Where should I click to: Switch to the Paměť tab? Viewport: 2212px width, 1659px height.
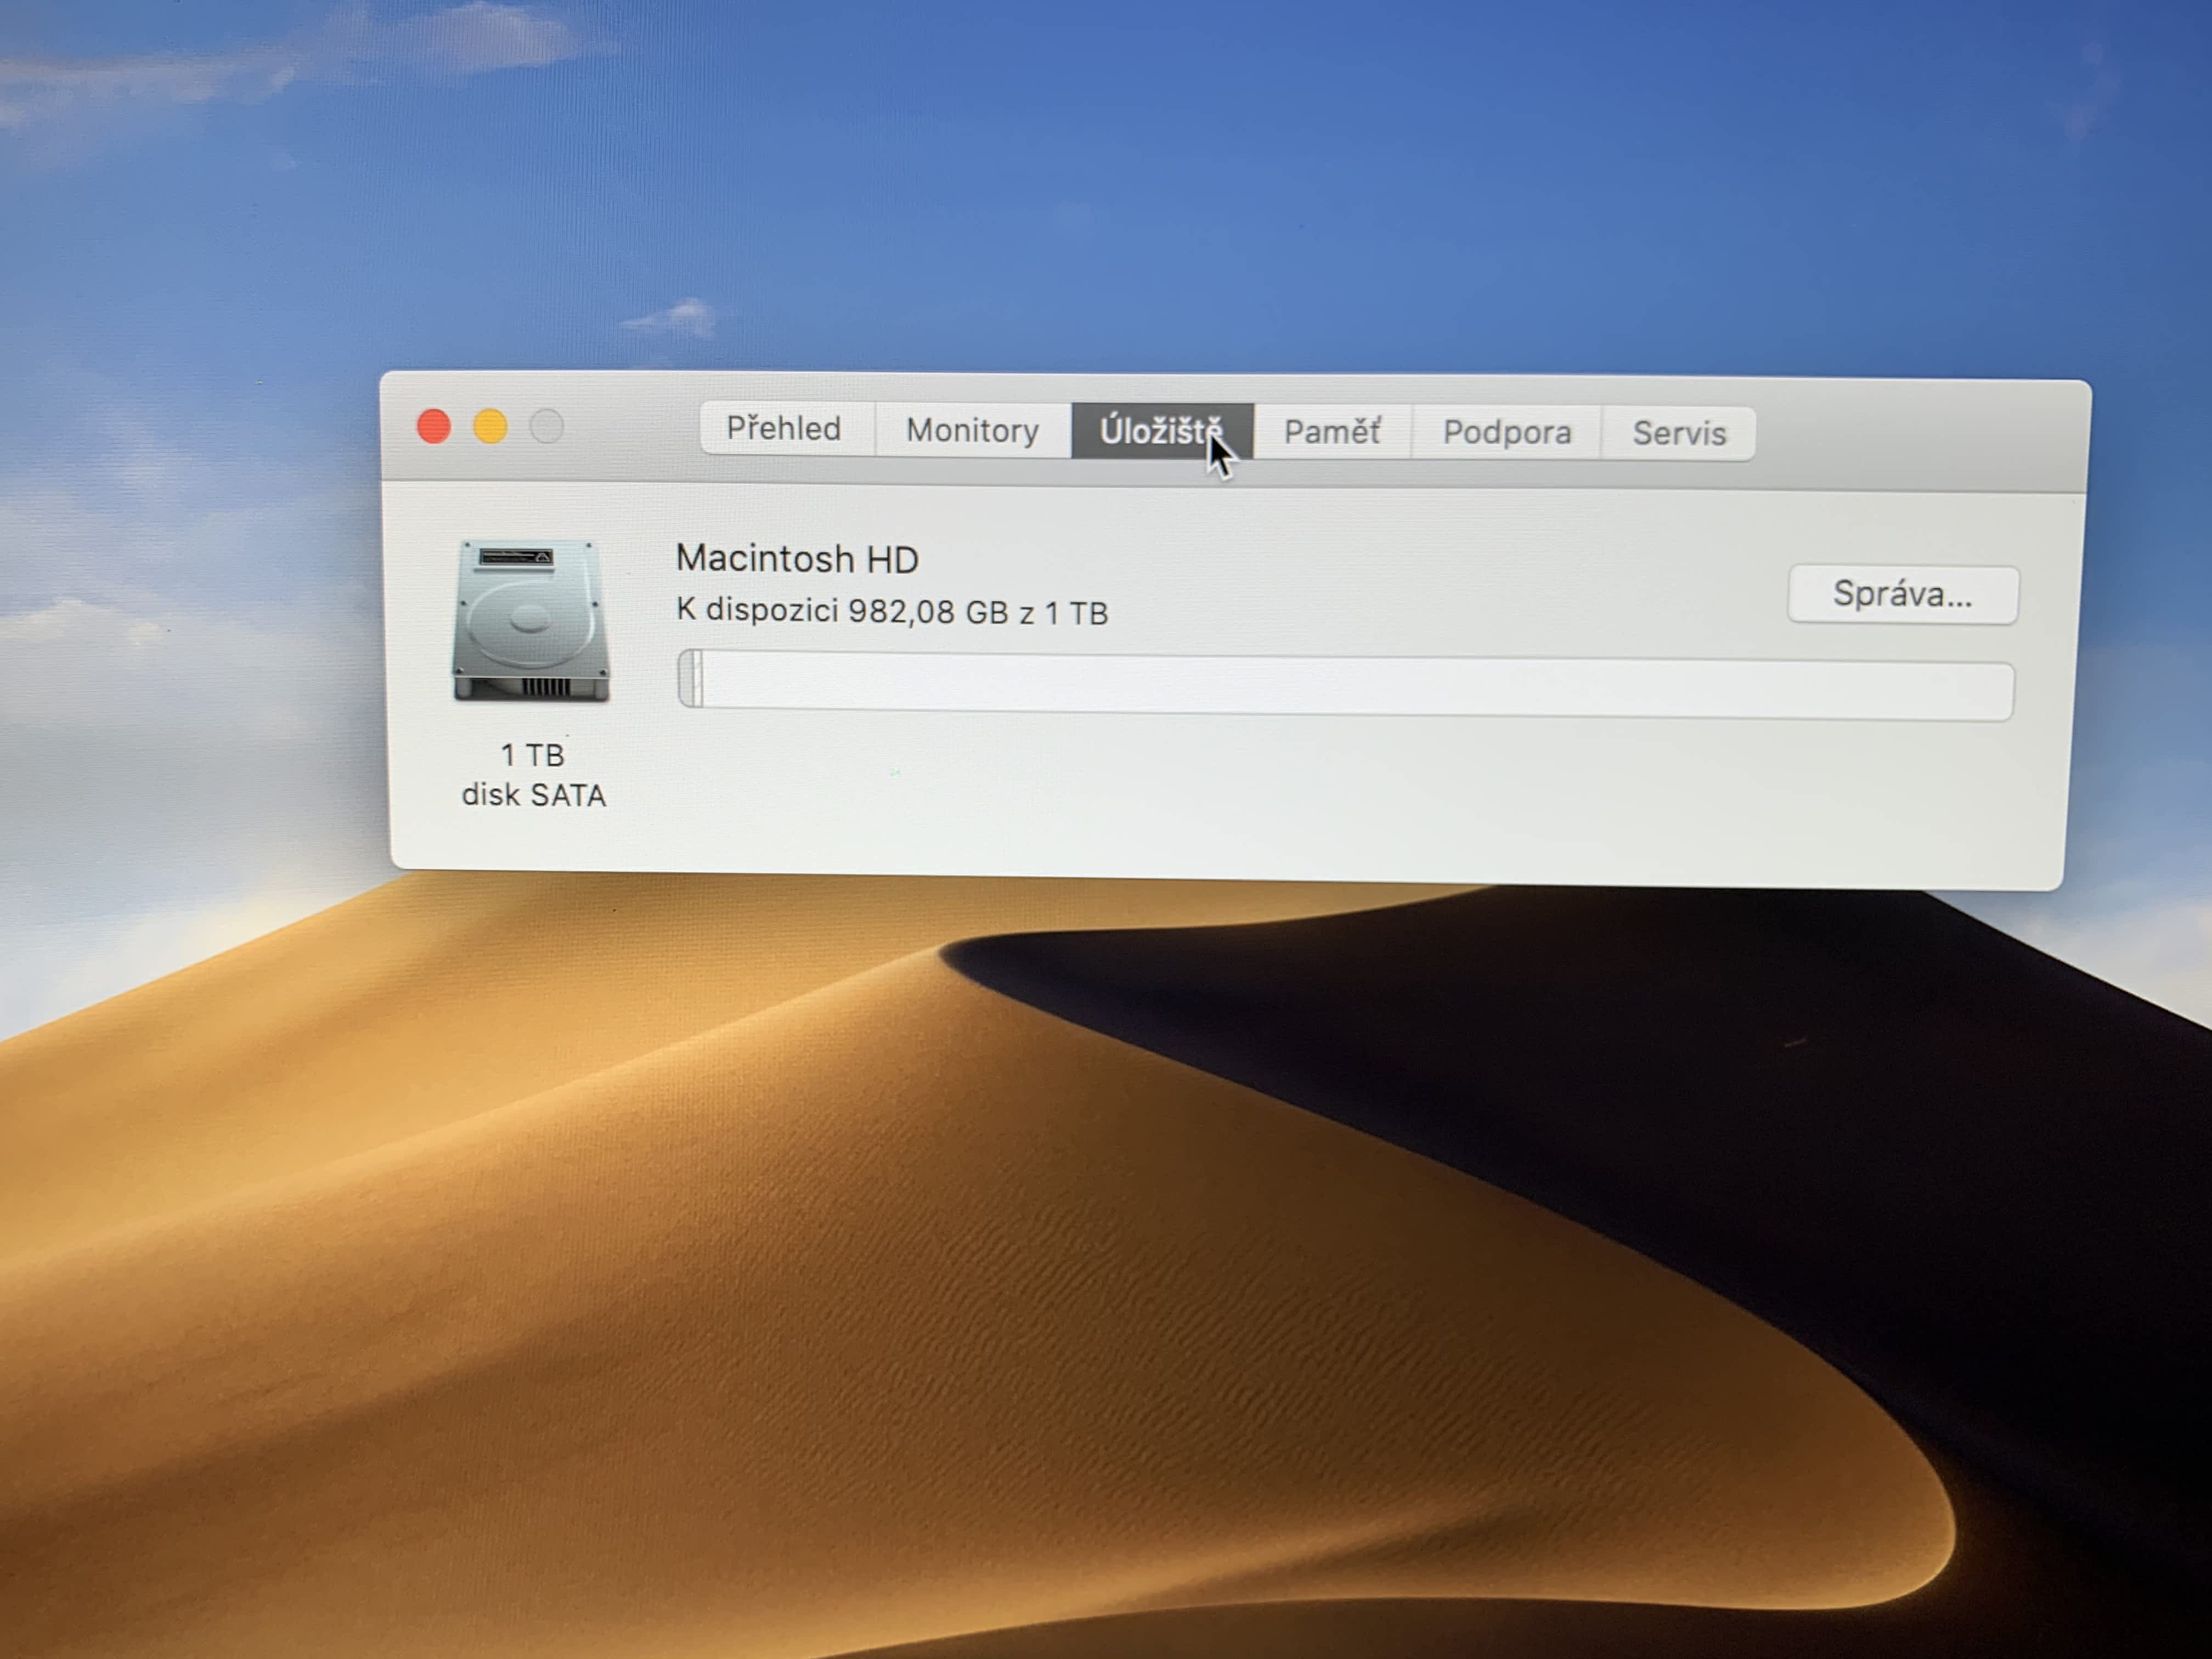[x=1331, y=432]
